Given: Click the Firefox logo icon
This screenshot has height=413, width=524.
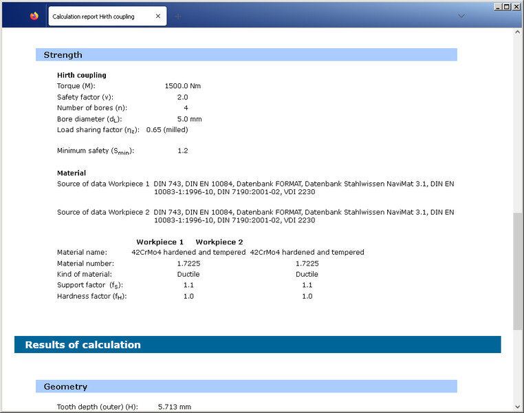Looking at the screenshot, I should tap(34, 16).
